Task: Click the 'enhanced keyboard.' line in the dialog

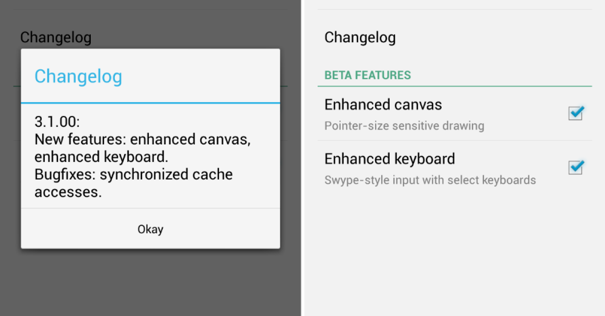Action: (x=101, y=157)
